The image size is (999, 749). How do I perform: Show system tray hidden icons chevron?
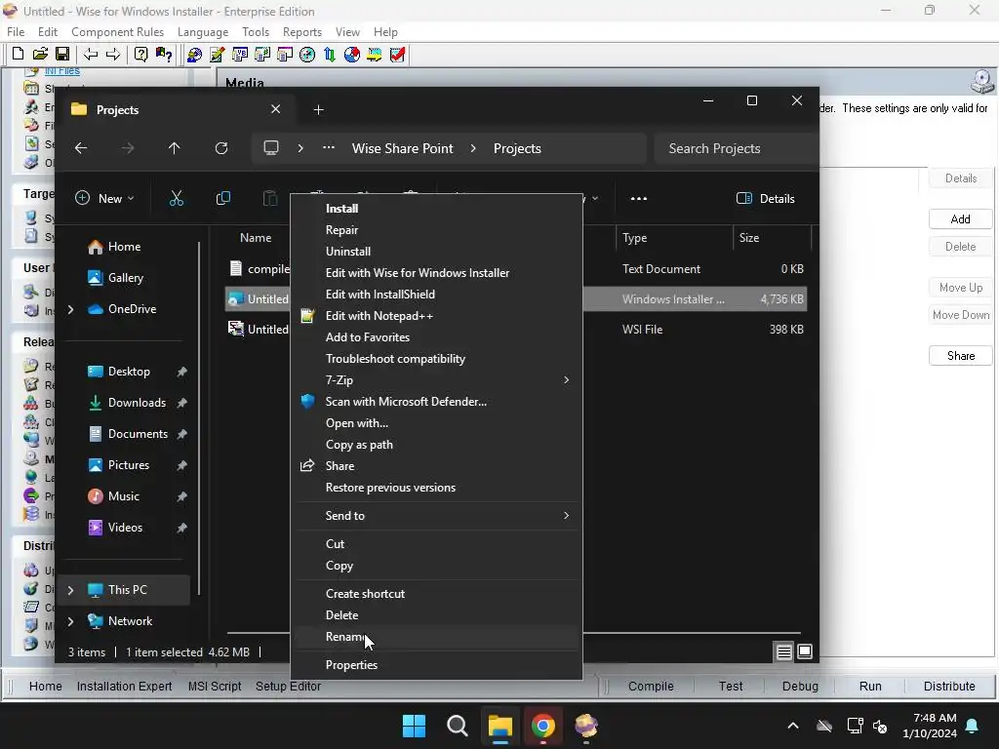coord(792,726)
